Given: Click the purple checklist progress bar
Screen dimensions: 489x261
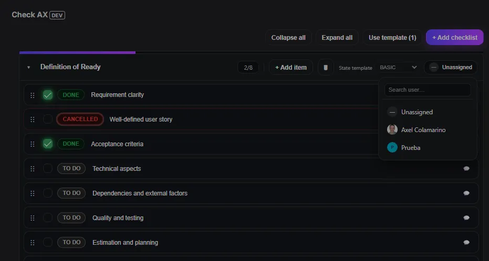Looking at the screenshot, I should 77,52.
